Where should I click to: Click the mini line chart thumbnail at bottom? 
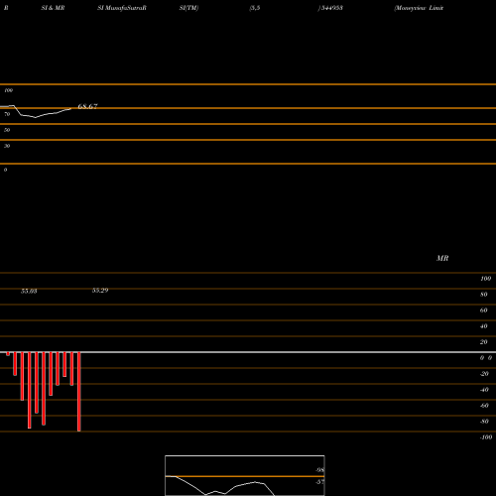245,475
